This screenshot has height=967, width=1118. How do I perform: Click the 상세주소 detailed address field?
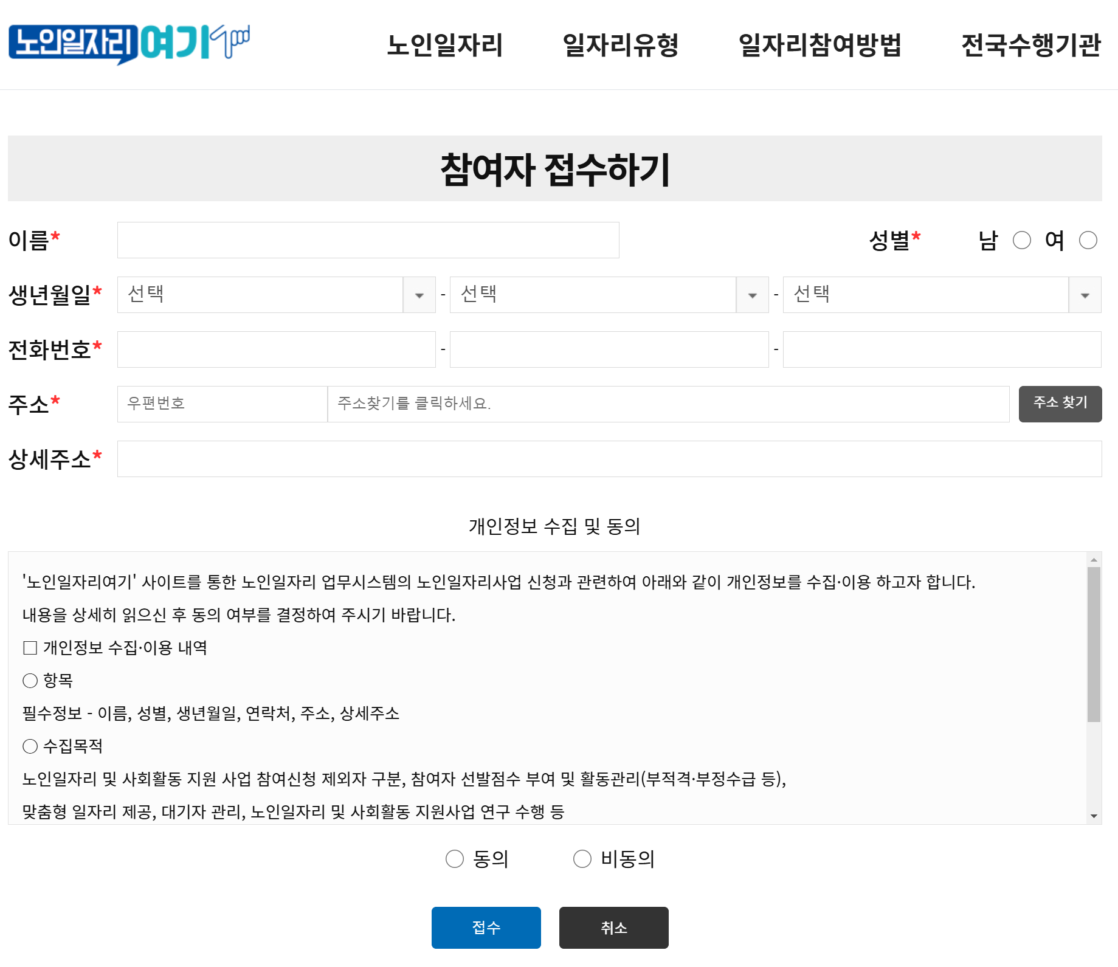click(608, 459)
